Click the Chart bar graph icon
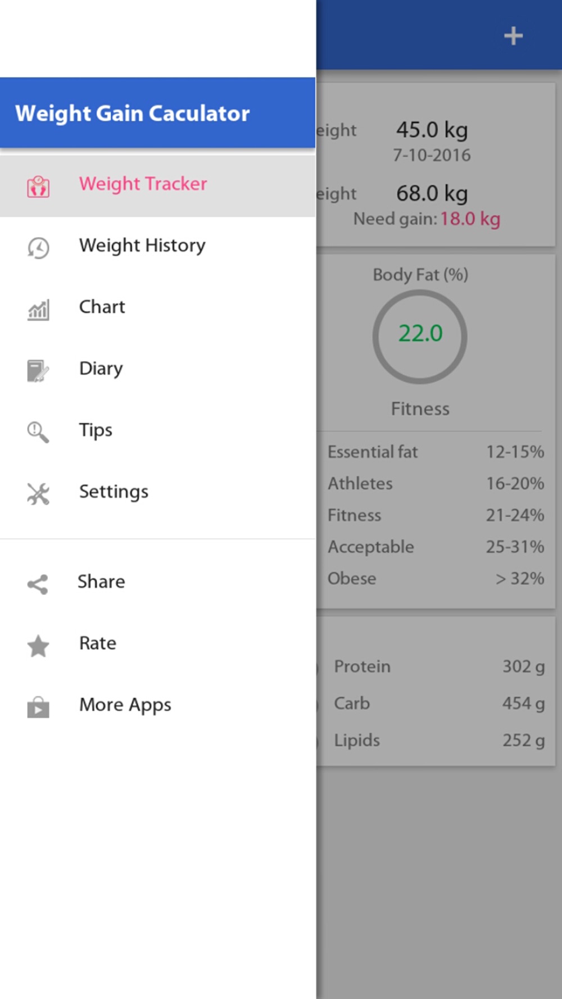The height and width of the screenshot is (999, 562). [38, 310]
